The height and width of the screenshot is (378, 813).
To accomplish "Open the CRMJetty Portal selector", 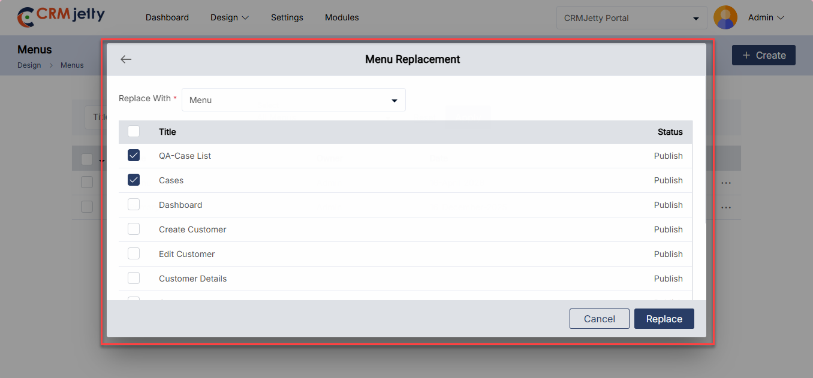I will coord(631,18).
